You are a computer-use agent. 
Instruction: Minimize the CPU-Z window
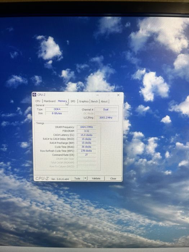pyautogui.click(x=98, y=95)
